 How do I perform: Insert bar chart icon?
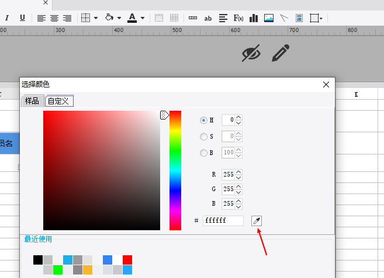(x=254, y=18)
